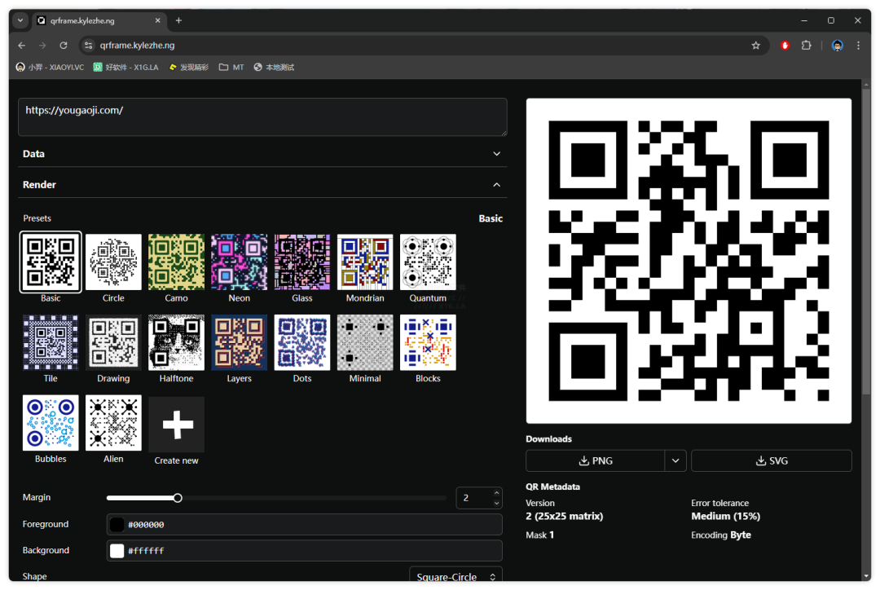Pick the Halftone cat preset
The width and height of the screenshot is (880, 590).
click(x=176, y=342)
